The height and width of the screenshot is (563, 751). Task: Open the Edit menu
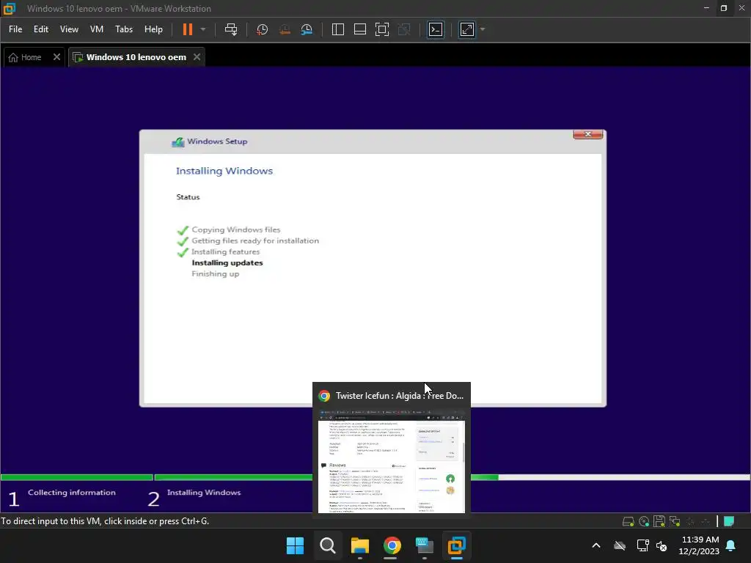tap(41, 29)
